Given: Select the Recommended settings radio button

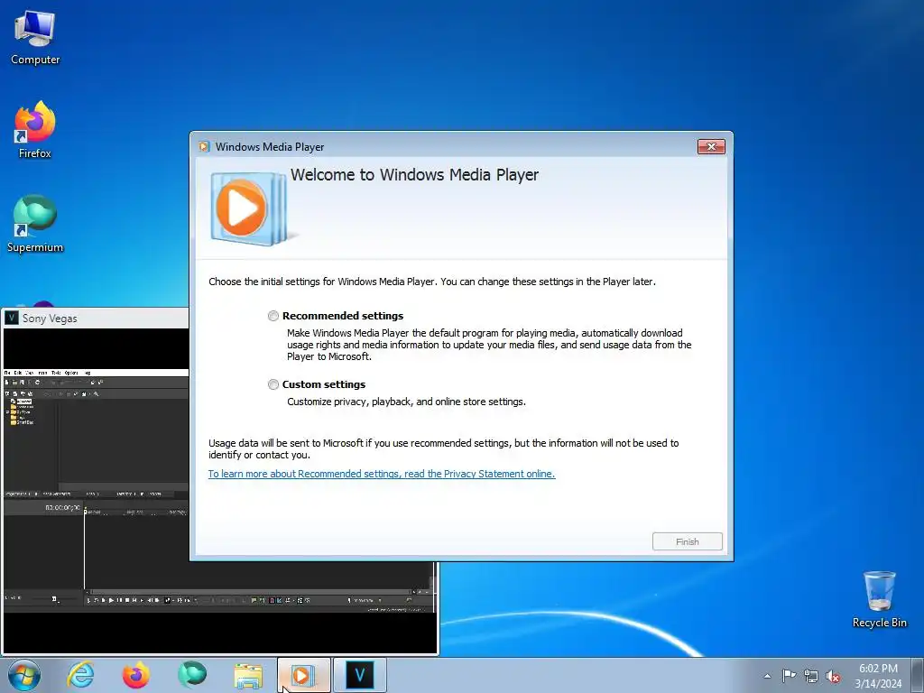Looking at the screenshot, I should coord(273,316).
